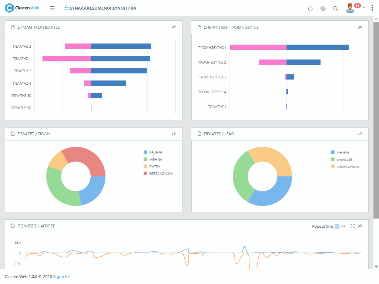Click the blue bar for ΠΕΛΑΤΗΣ 2
Image resolution: width=379 pixels, height=284 pixels.
coord(121,46)
